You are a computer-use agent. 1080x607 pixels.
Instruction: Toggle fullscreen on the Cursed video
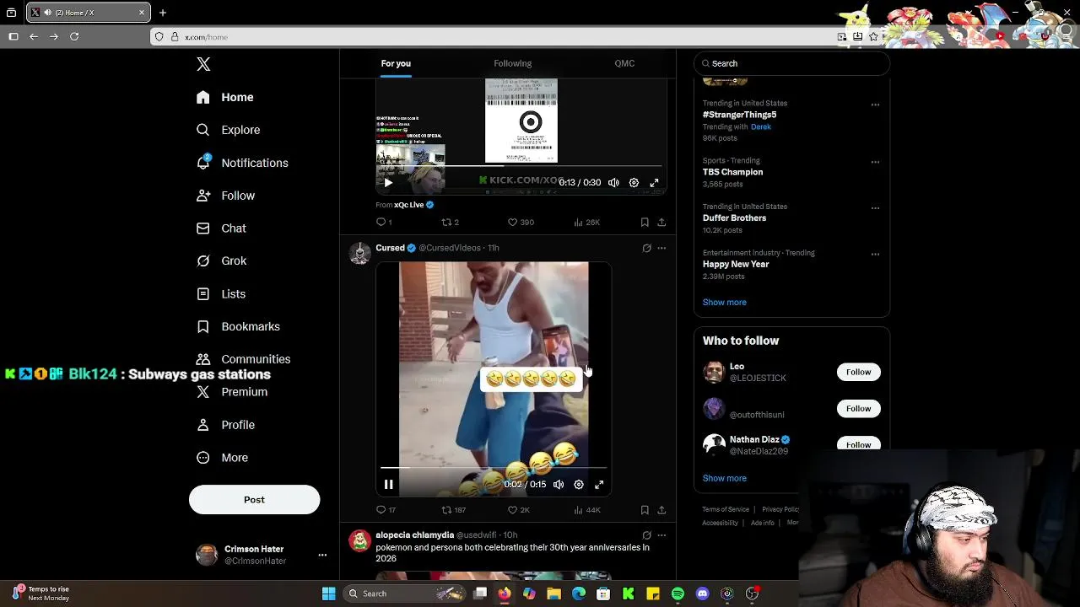[599, 485]
